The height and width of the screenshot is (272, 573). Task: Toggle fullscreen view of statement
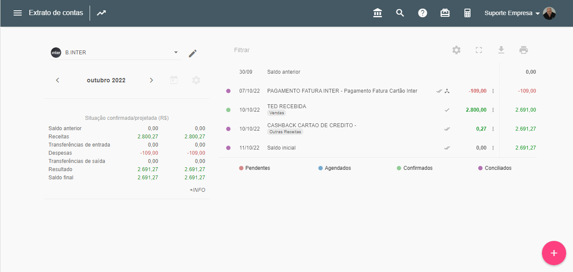(x=479, y=50)
